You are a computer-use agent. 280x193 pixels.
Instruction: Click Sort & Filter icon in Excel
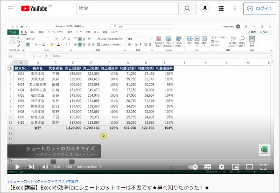pos(233,42)
